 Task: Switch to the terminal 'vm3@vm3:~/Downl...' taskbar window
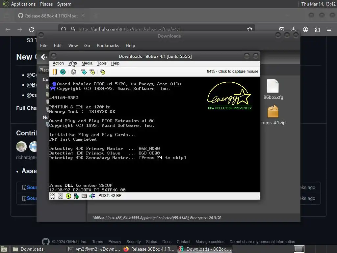94,249
